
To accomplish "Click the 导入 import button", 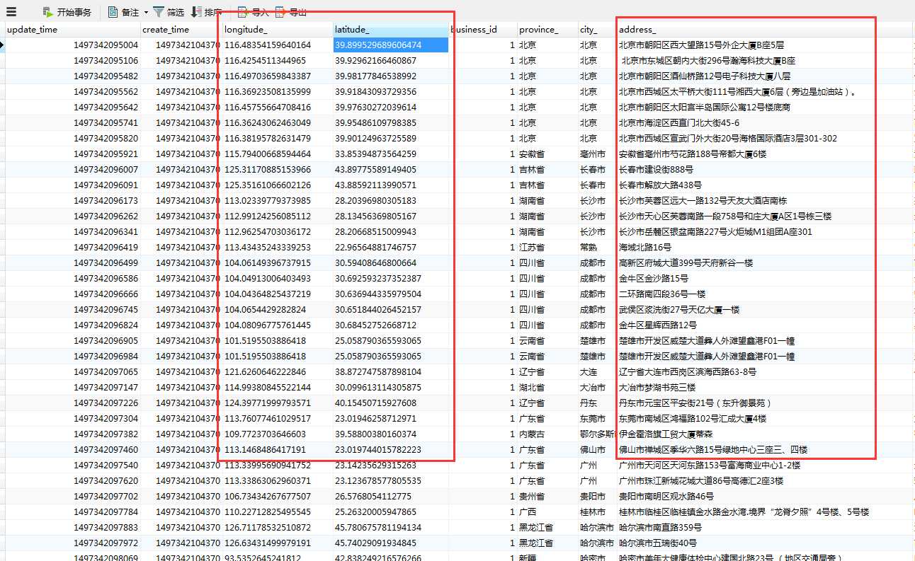I will pyautogui.click(x=253, y=12).
